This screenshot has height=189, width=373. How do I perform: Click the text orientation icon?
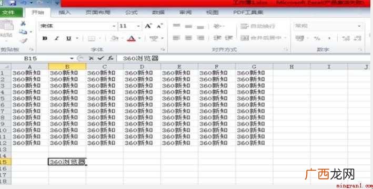(x=217, y=26)
